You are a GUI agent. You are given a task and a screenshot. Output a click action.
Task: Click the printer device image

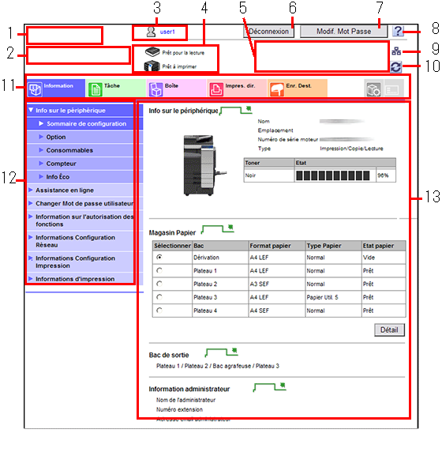pyautogui.click(x=205, y=165)
